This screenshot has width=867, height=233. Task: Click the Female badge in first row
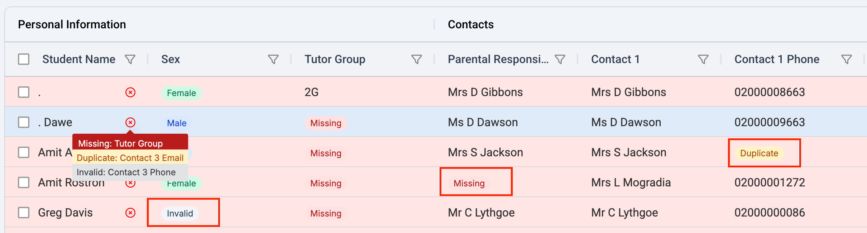pyautogui.click(x=181, y=93)
